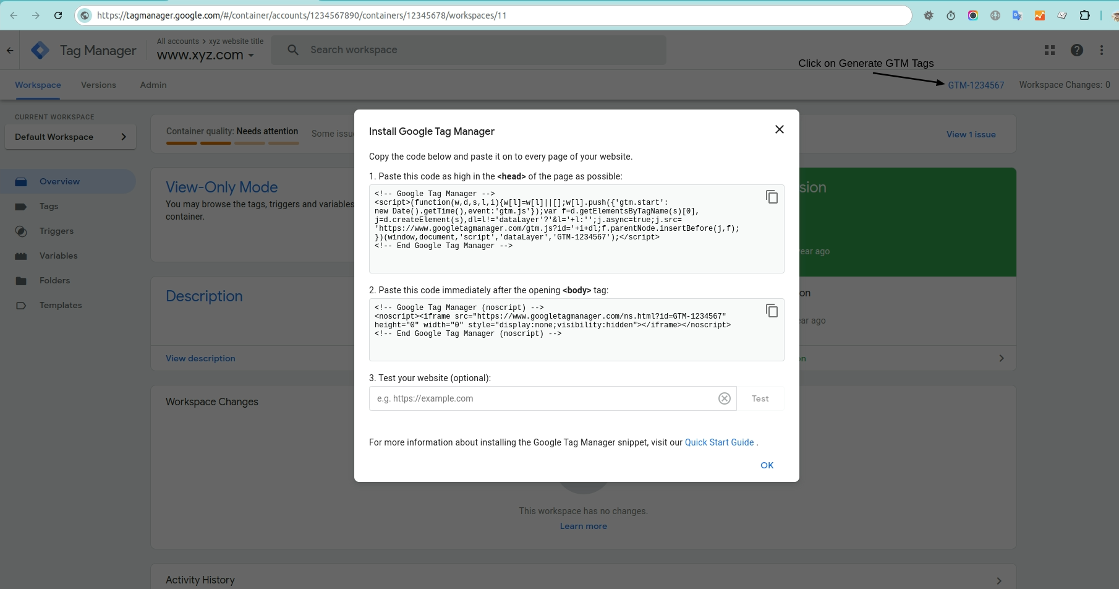Screen dimensions: 1119x589
Task: Open the Google apps grid
Action: [x=1049, y=50]
